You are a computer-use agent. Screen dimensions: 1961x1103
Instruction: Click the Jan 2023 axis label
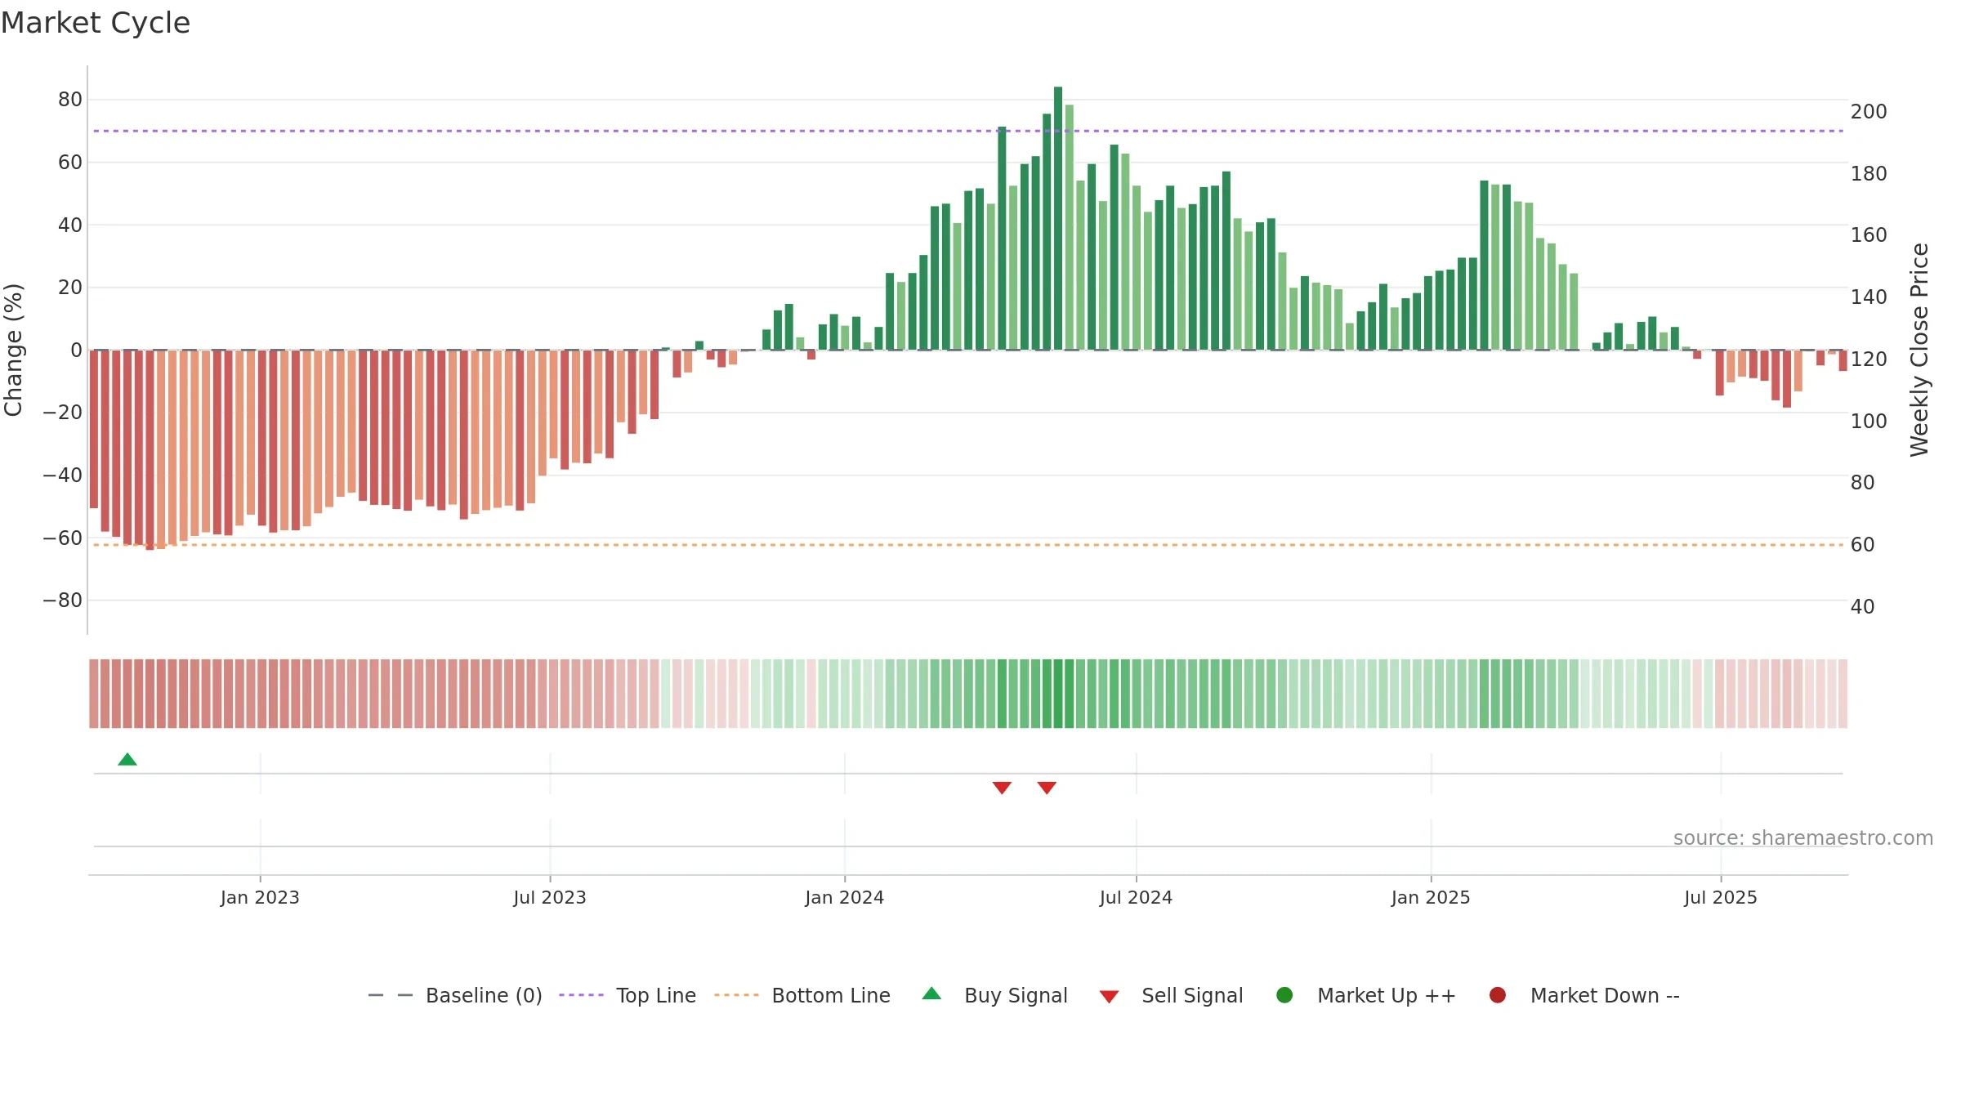click(260, 898)
